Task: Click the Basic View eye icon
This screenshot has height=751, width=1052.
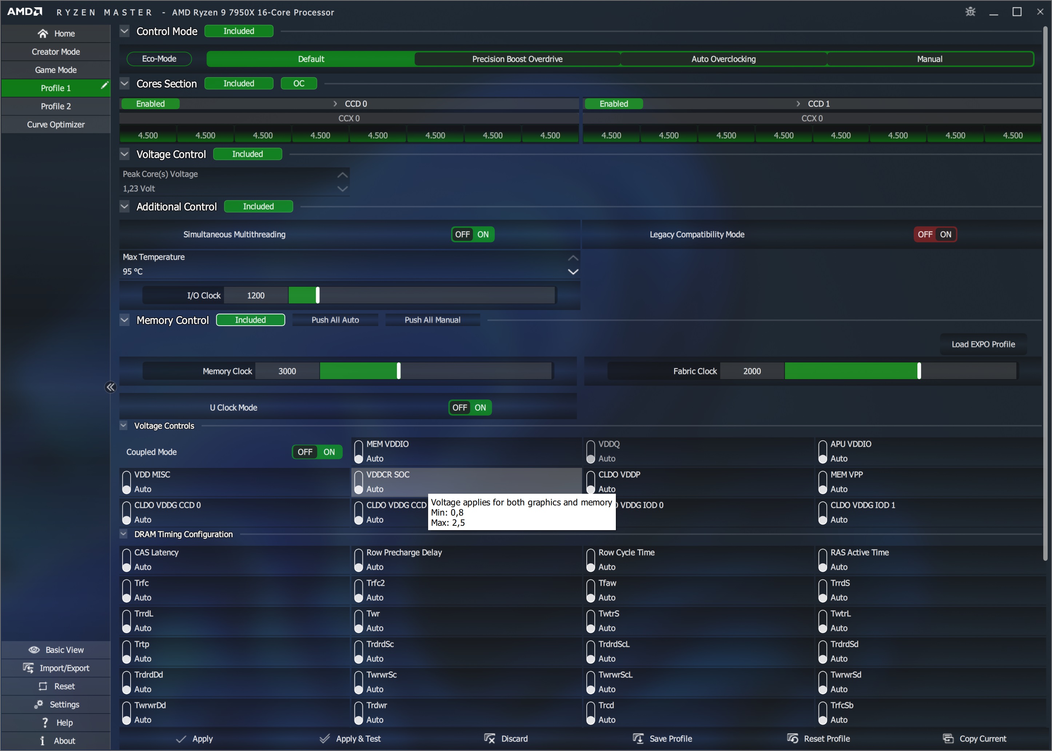Action: [x=34, y=650]
